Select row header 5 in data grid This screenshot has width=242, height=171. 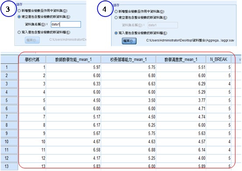(x=9, y=100)
